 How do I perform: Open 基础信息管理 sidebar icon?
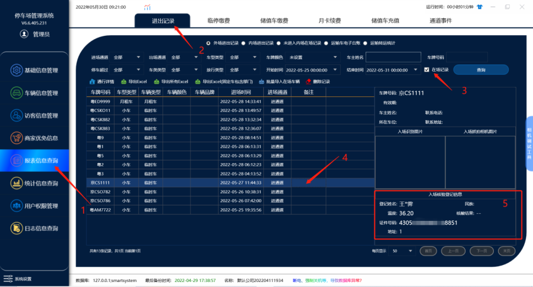pos(16,70)
